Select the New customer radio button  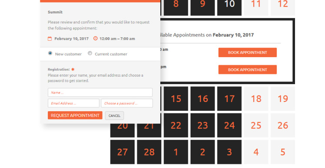coord(50,53)
